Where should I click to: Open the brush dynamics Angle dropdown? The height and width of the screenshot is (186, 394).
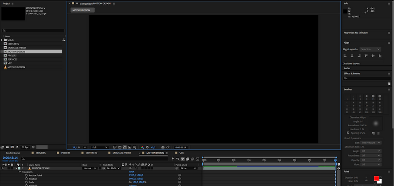click(x=371, y=151)
